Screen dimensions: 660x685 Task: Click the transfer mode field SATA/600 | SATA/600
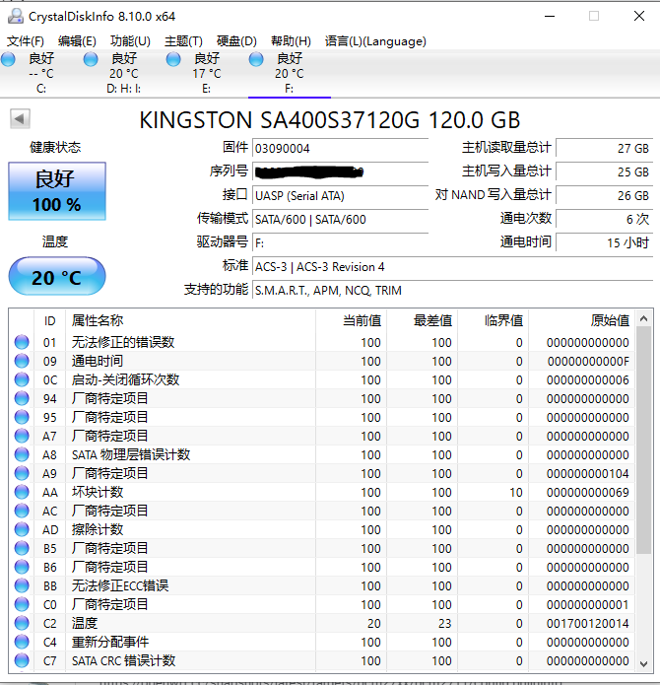(341, 219)
